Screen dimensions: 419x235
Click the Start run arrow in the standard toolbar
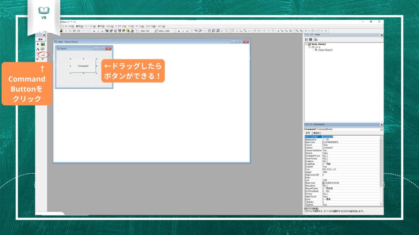(x=94, y=31)
